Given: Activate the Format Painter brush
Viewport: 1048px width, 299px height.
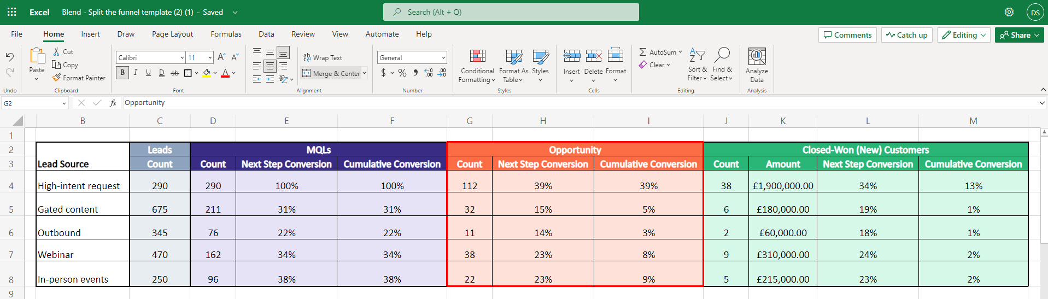Looking at the screenshot, I should coord(56,78).
